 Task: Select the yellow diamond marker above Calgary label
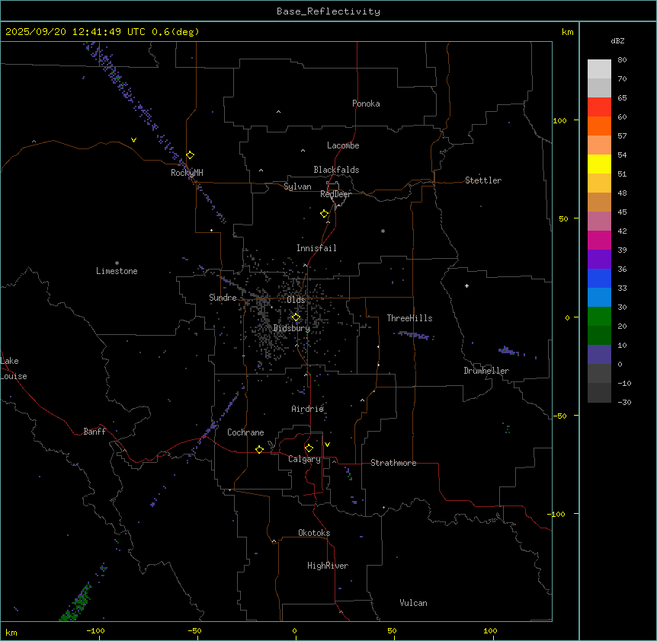point(309,448)
